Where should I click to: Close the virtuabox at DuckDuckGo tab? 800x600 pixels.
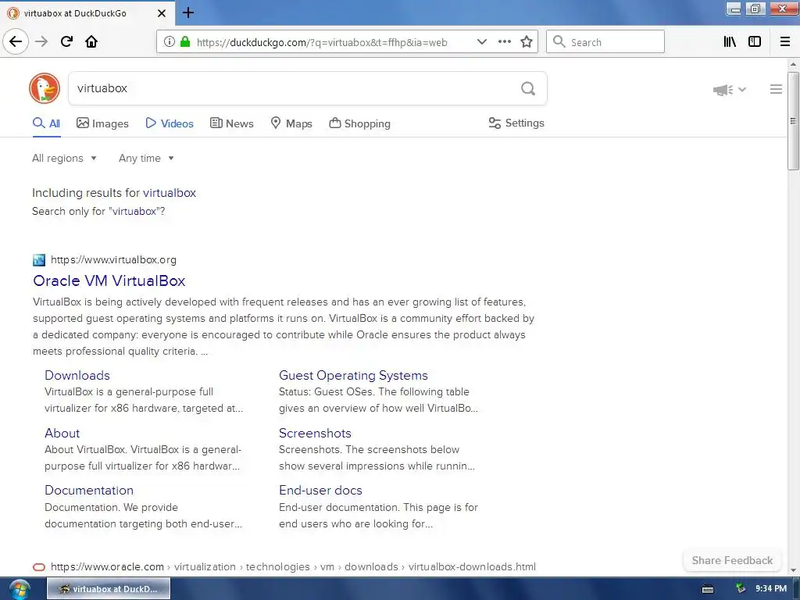(162, 13)
